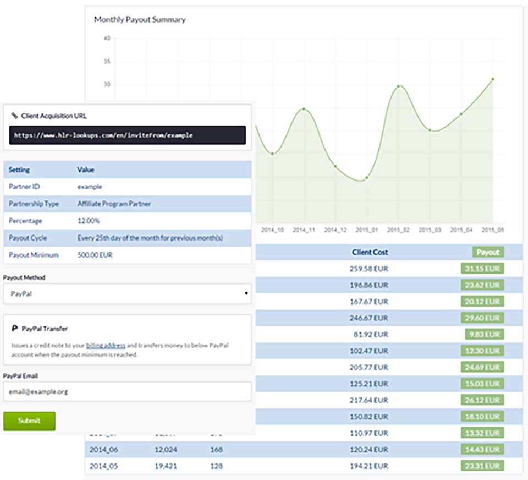Click the 194.21 EUR client cost cell
This screenshot has width=528, height=480.
[369, 466]
